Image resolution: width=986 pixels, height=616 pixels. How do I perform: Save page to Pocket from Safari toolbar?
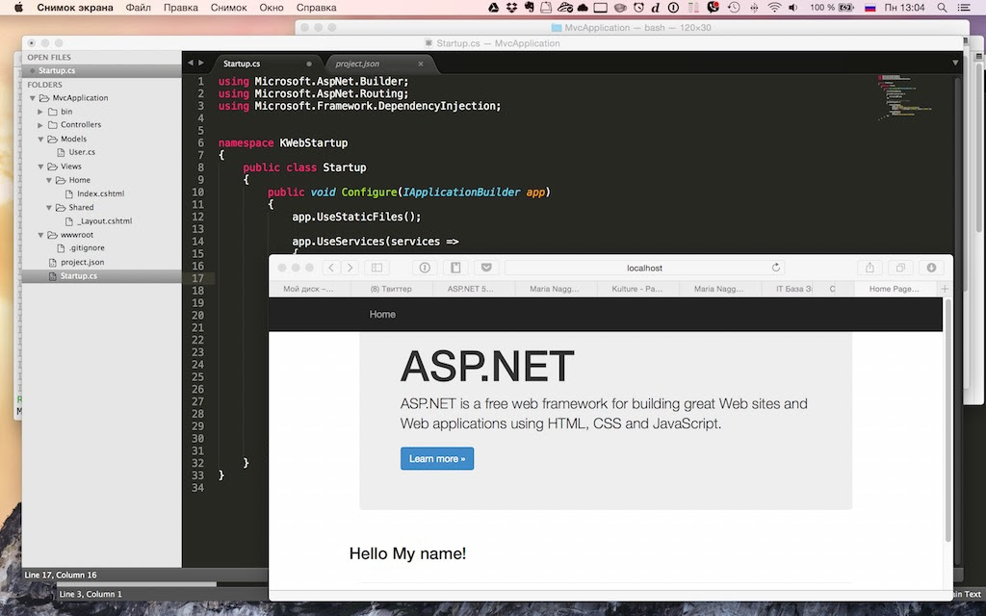coord(486,268)
